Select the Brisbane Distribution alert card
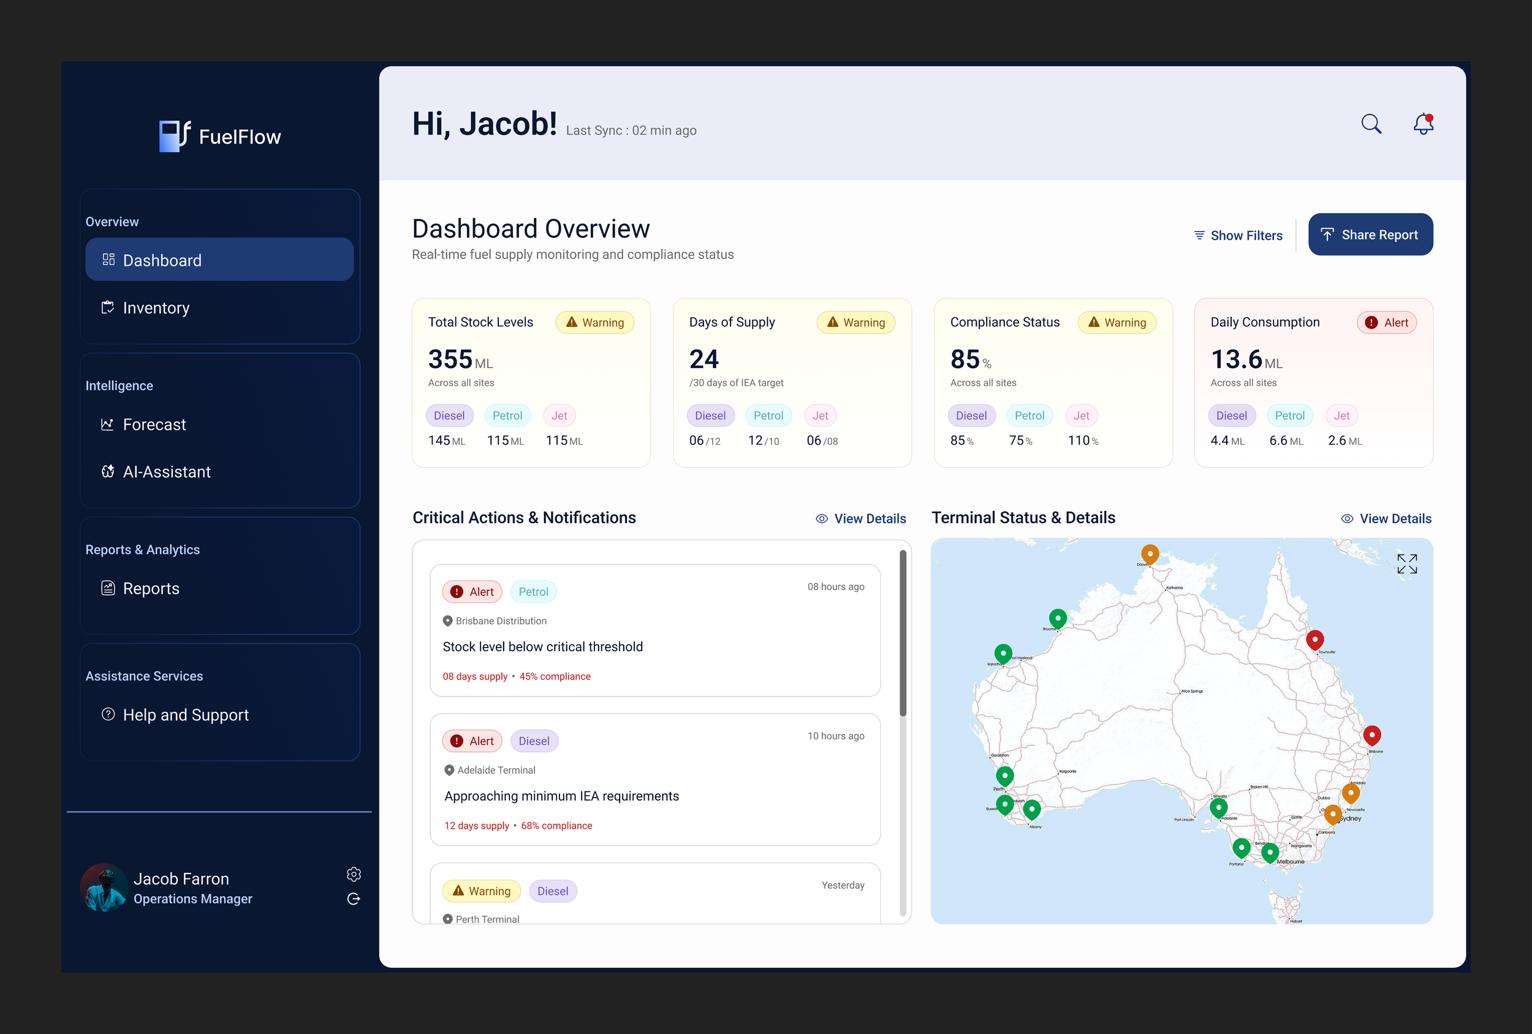Image resolution: width=1532 pixels, height=1034 pixels. [x=654, y=630]
